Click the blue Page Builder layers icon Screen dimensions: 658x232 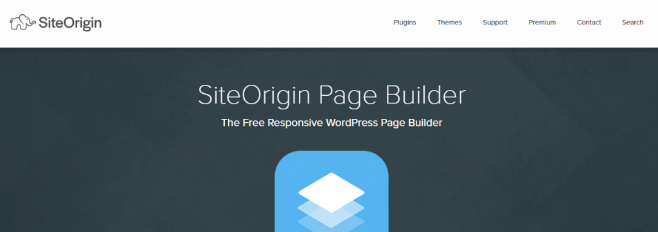click(x=332, y=192)
